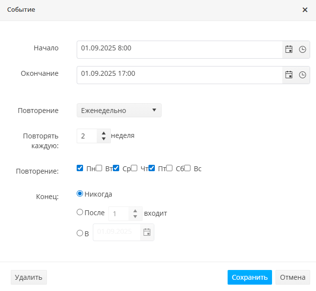Open time picker for Начало field

coord(302,49)
